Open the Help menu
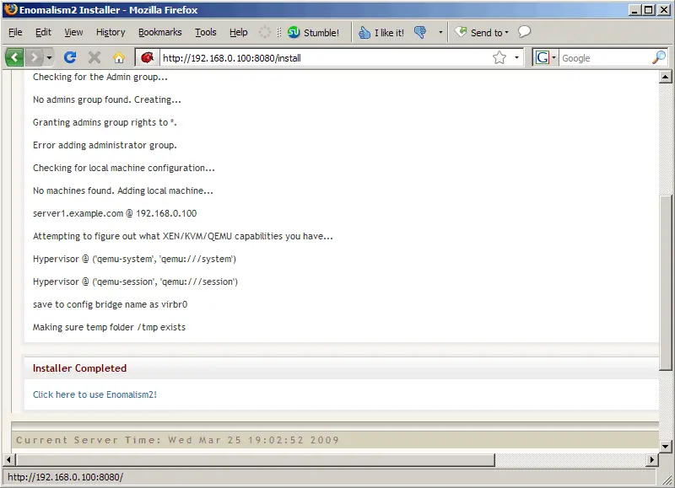Image resolution: width=675 pixels, height=488 pixels. pyautogui.click(x=239, y=32)
